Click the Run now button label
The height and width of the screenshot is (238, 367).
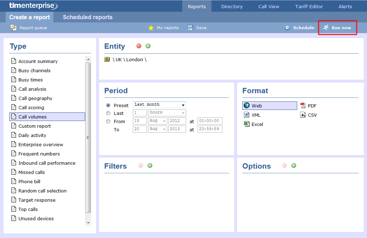(x=341, y=28)
